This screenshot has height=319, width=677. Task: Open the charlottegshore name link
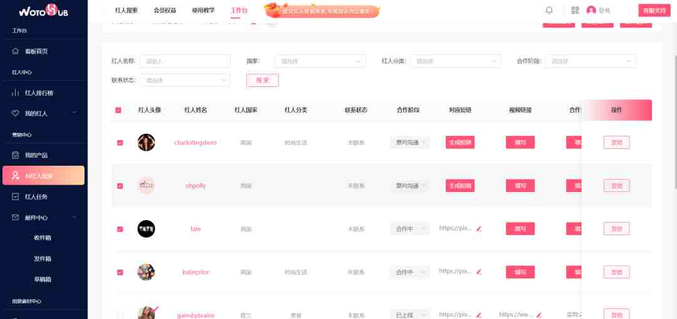(x=196, y=143)
